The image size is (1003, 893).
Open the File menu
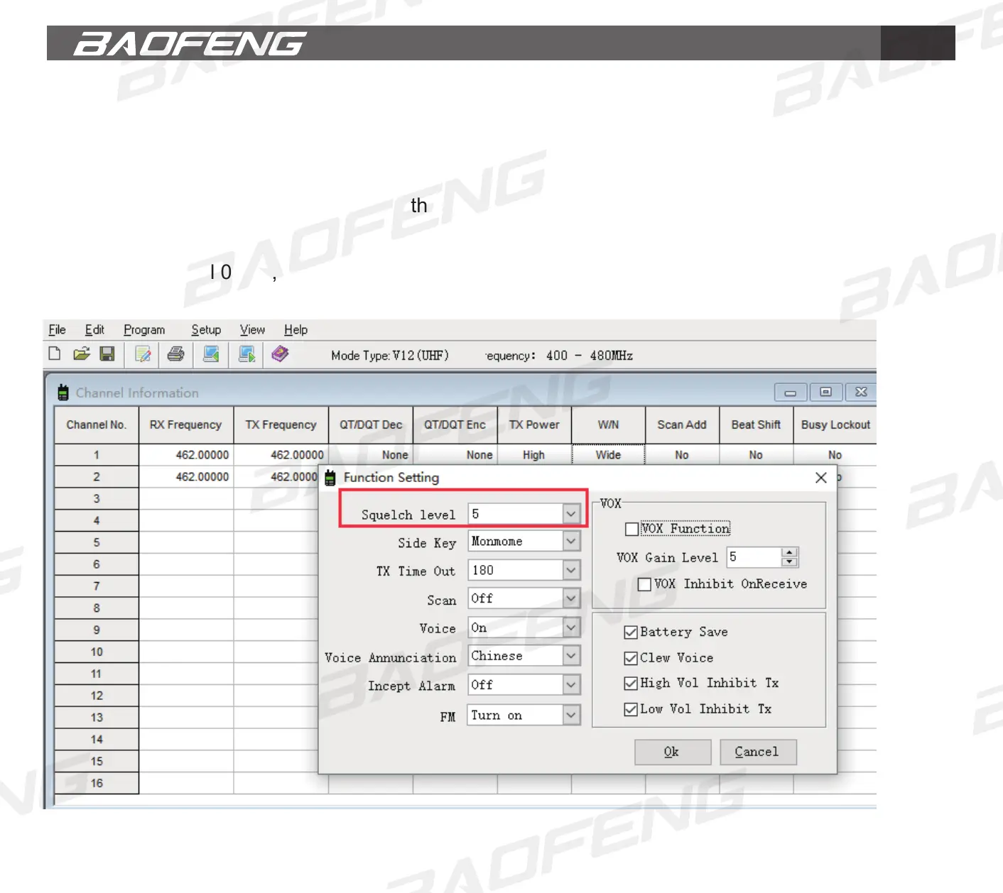coord(57,329)
